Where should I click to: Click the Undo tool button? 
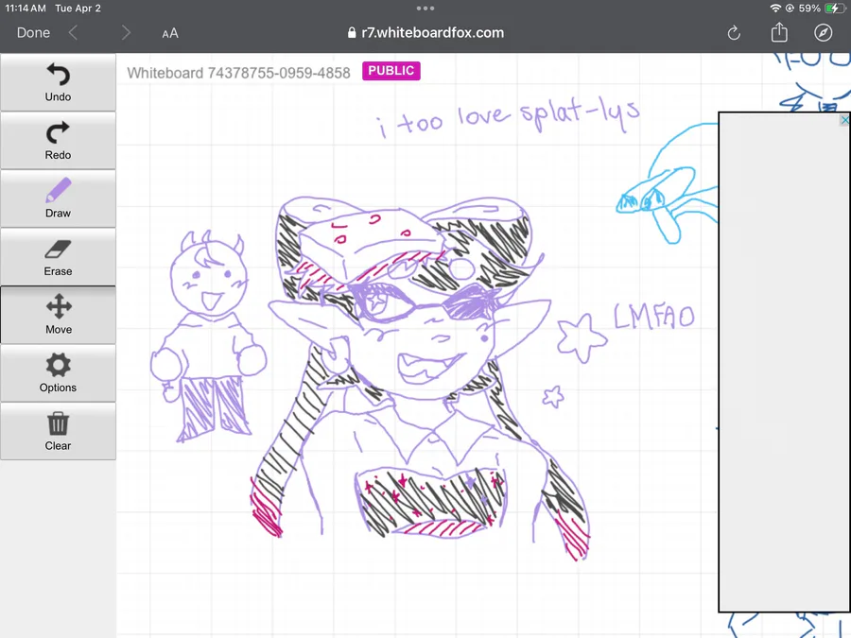pos(58,82)
